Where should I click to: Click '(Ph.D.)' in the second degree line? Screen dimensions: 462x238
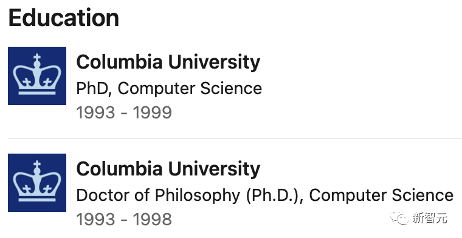(x=275, y=195)
